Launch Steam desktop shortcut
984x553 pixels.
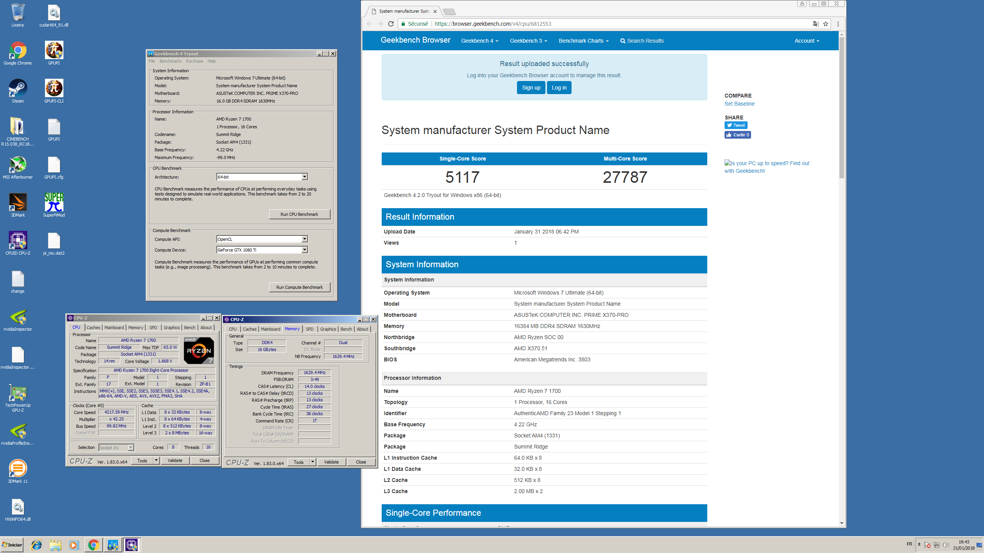click(x=18, y=91)
